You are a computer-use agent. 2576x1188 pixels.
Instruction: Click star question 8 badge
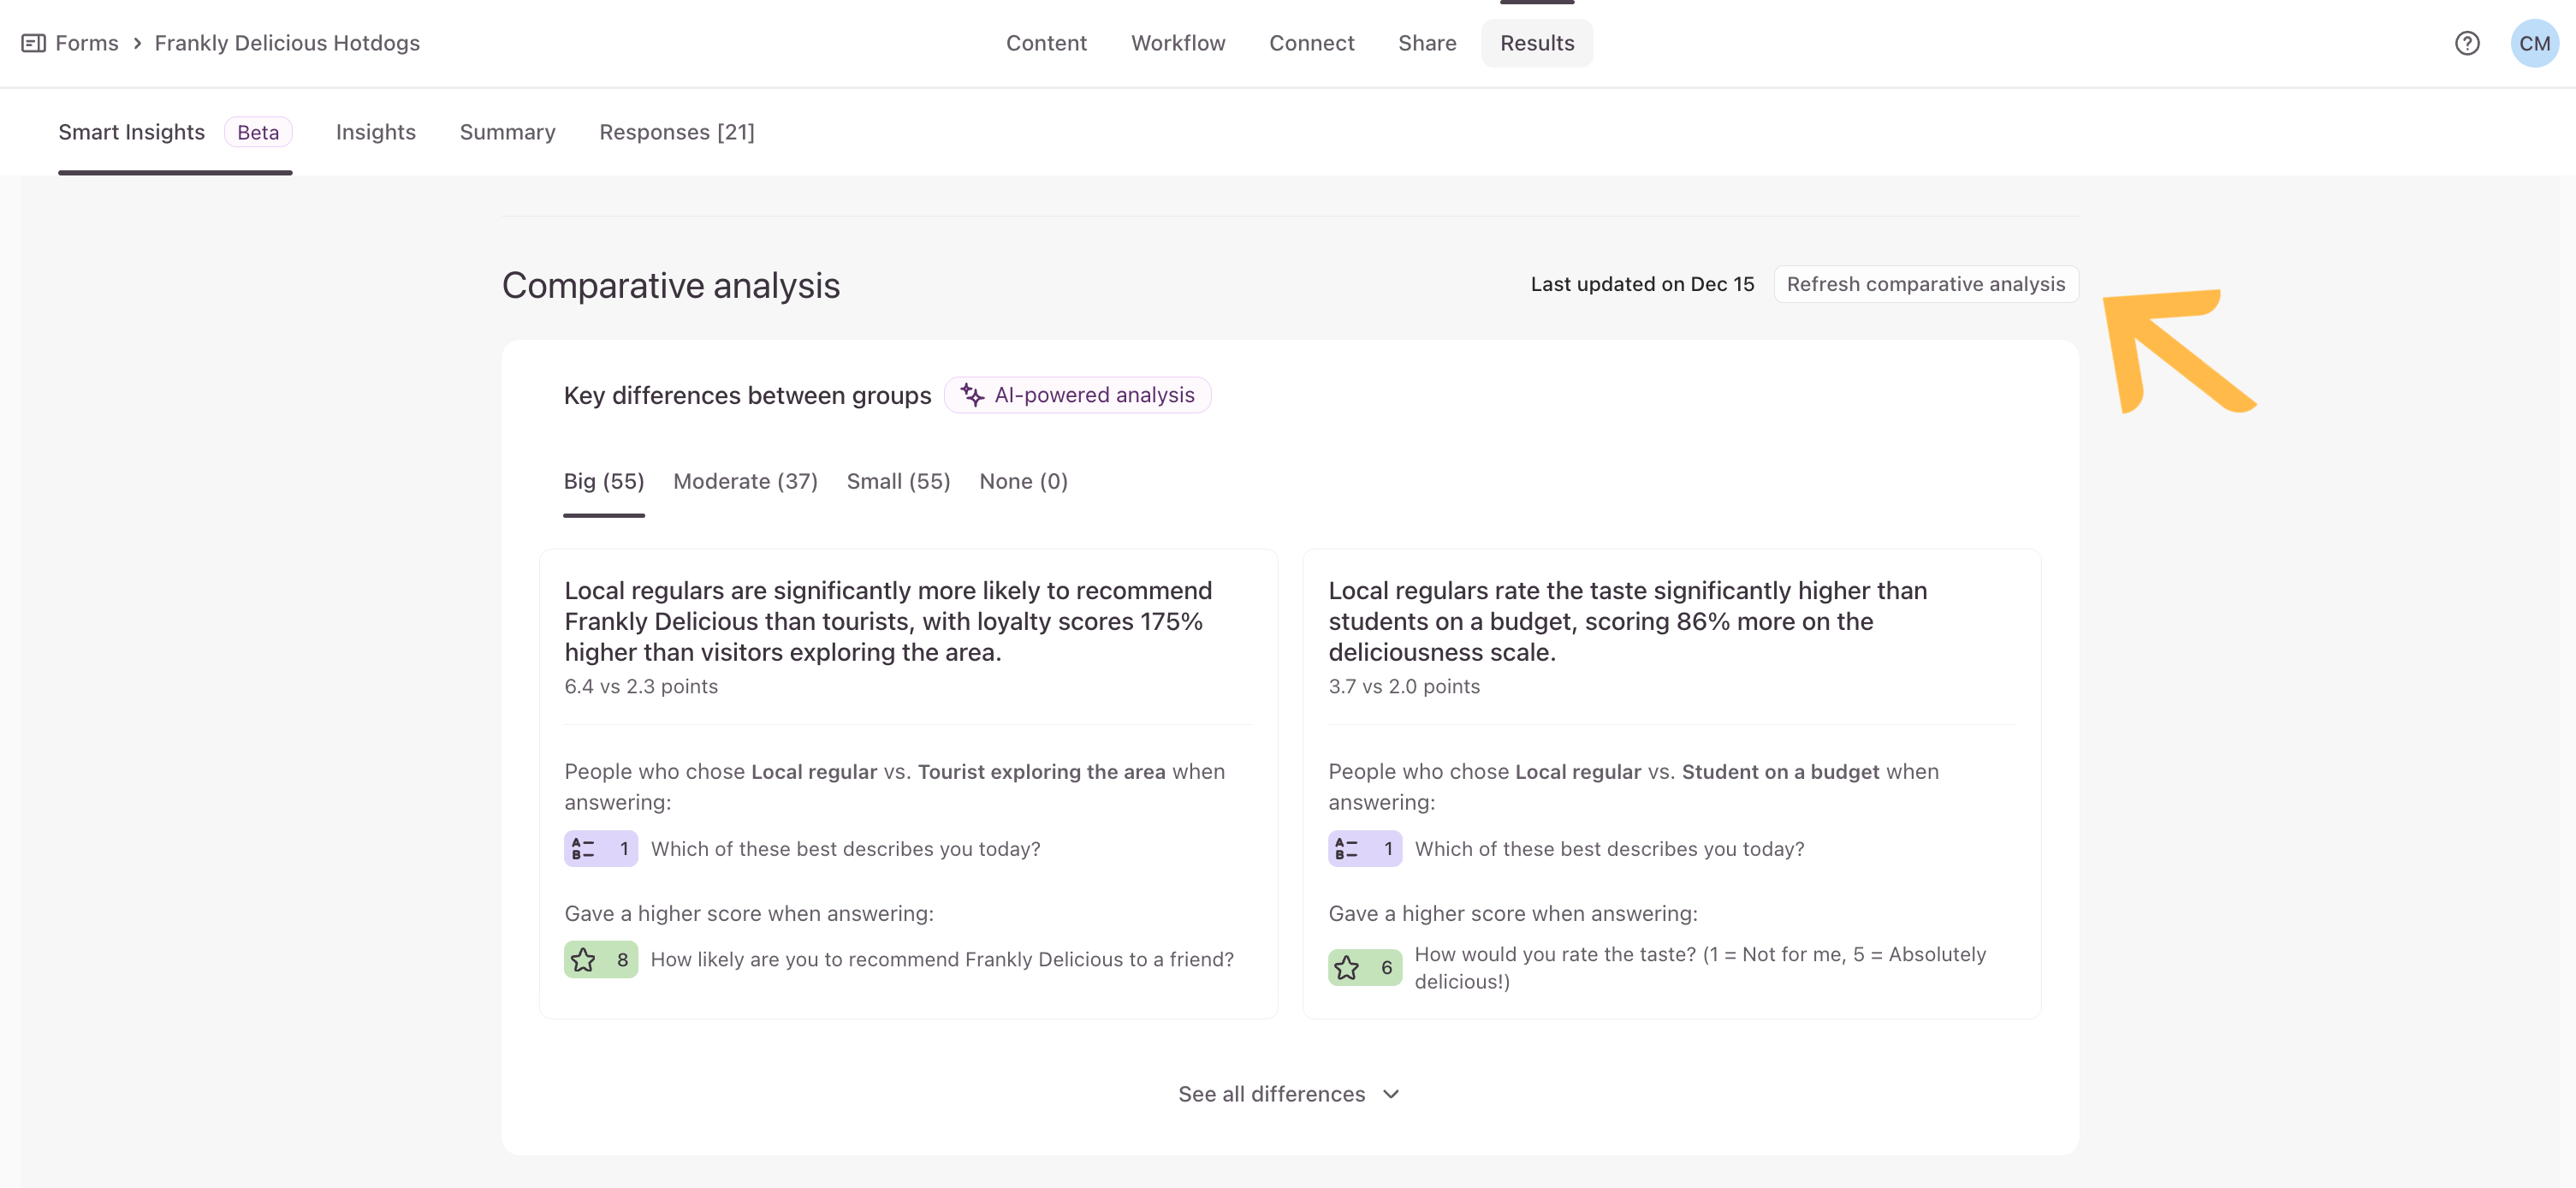[600, 960]
